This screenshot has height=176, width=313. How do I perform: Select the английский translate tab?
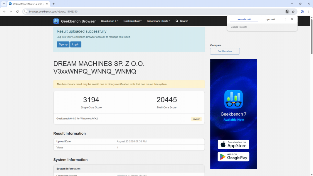244,19
